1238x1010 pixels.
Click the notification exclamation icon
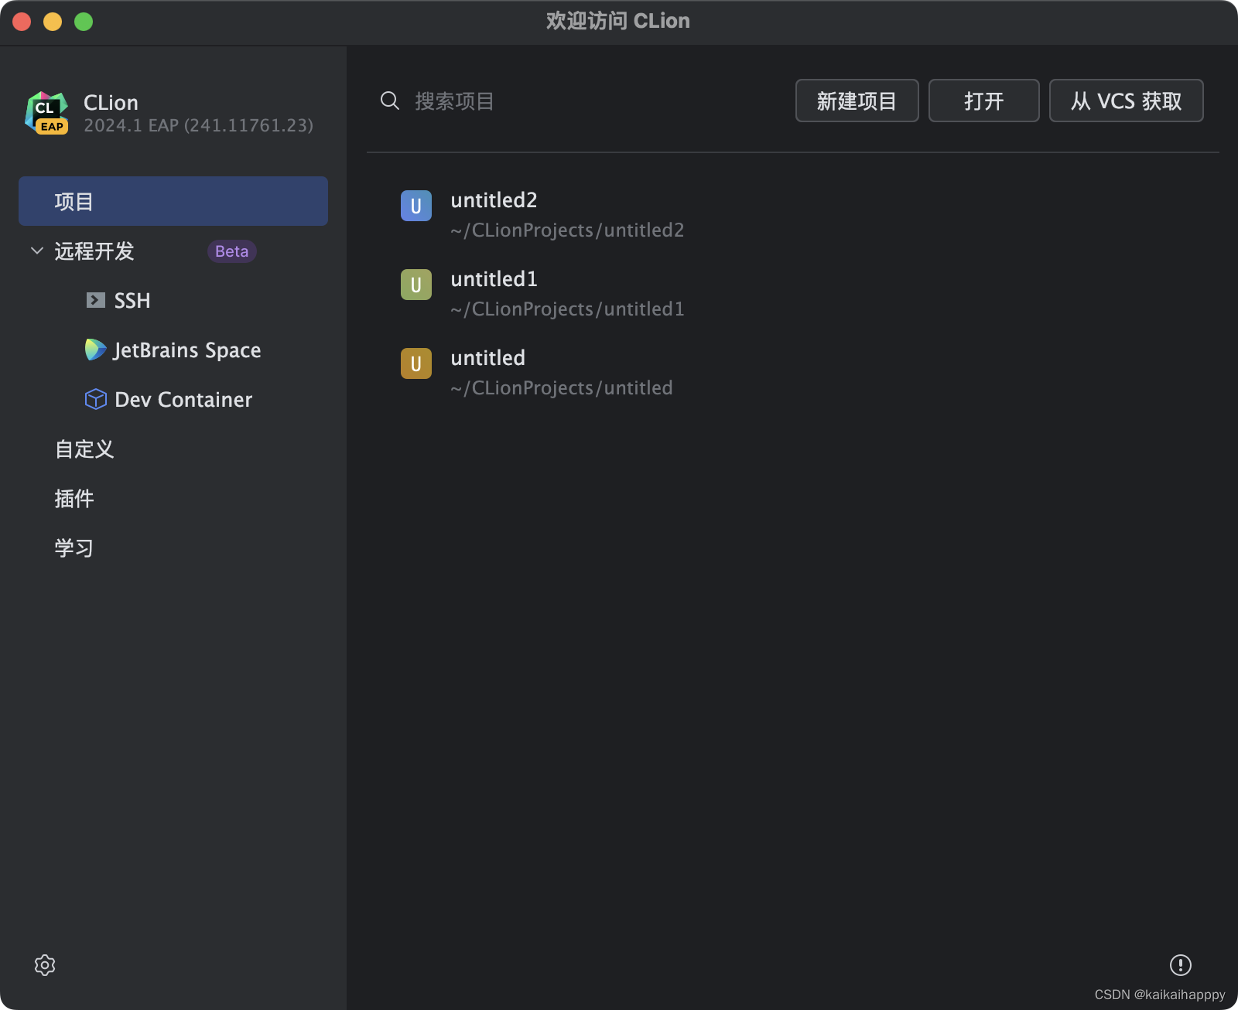coord(1180,965)
